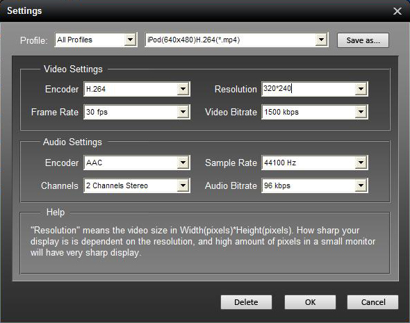Click inside the Resolution 320*240 text field
410x323 pixels.
309,89
